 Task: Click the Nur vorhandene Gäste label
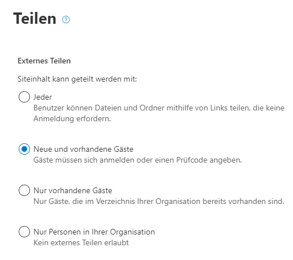pos(73,190)
